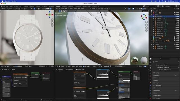Open Output properties tab icon

[150, 68]
